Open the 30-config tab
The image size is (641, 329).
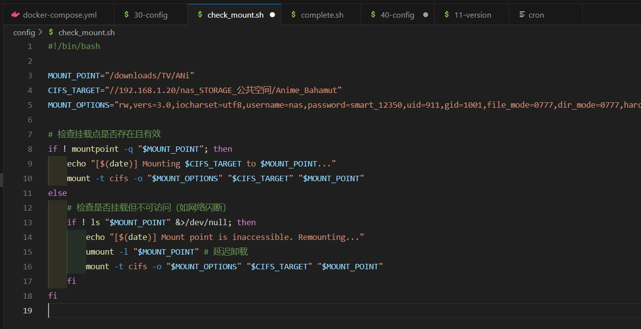pos(151,15)
